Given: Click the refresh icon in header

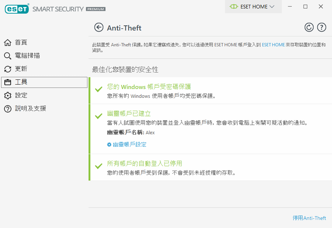Looking at the screenshot, I should pos(309,28).
